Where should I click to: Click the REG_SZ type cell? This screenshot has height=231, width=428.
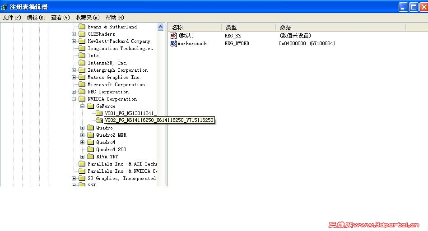tap(233, 36)
